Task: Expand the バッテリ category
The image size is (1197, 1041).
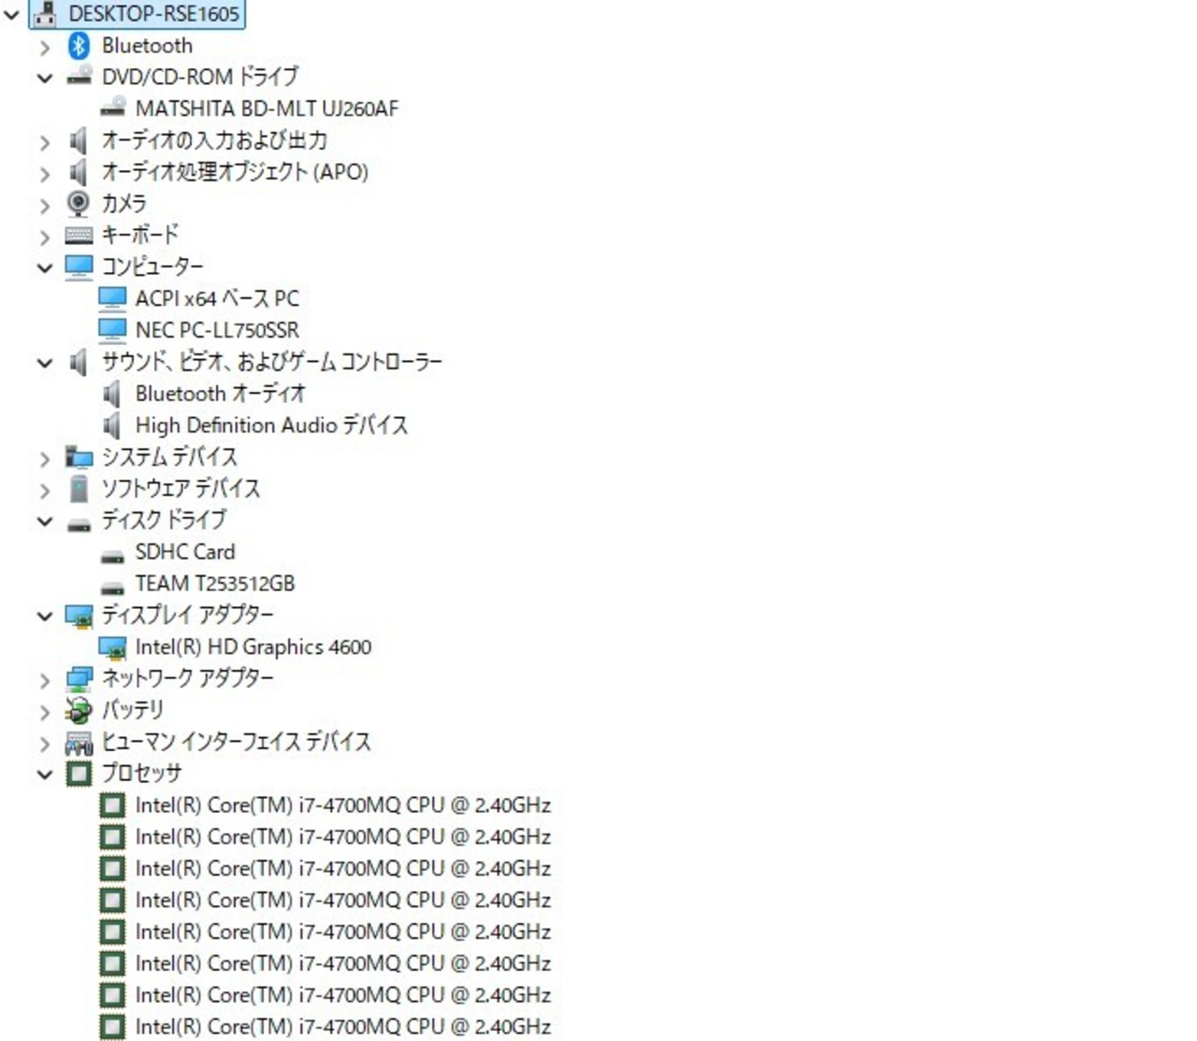Action: (45, 713)
